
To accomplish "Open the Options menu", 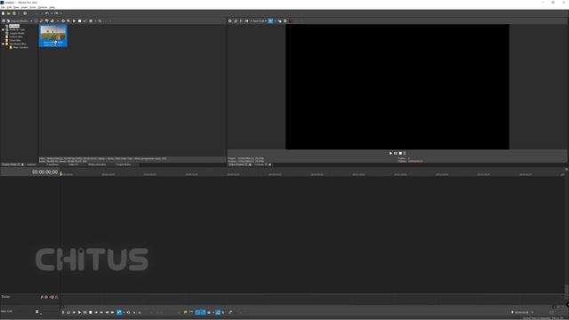I will point(43,7).
